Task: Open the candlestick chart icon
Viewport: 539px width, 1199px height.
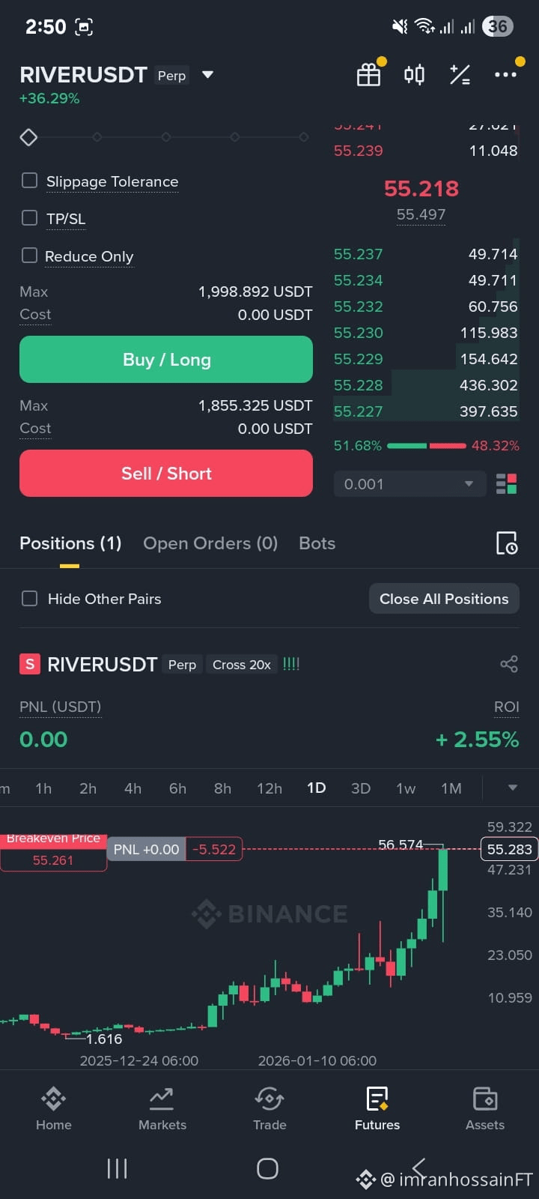Action: [x=414, y=75]
